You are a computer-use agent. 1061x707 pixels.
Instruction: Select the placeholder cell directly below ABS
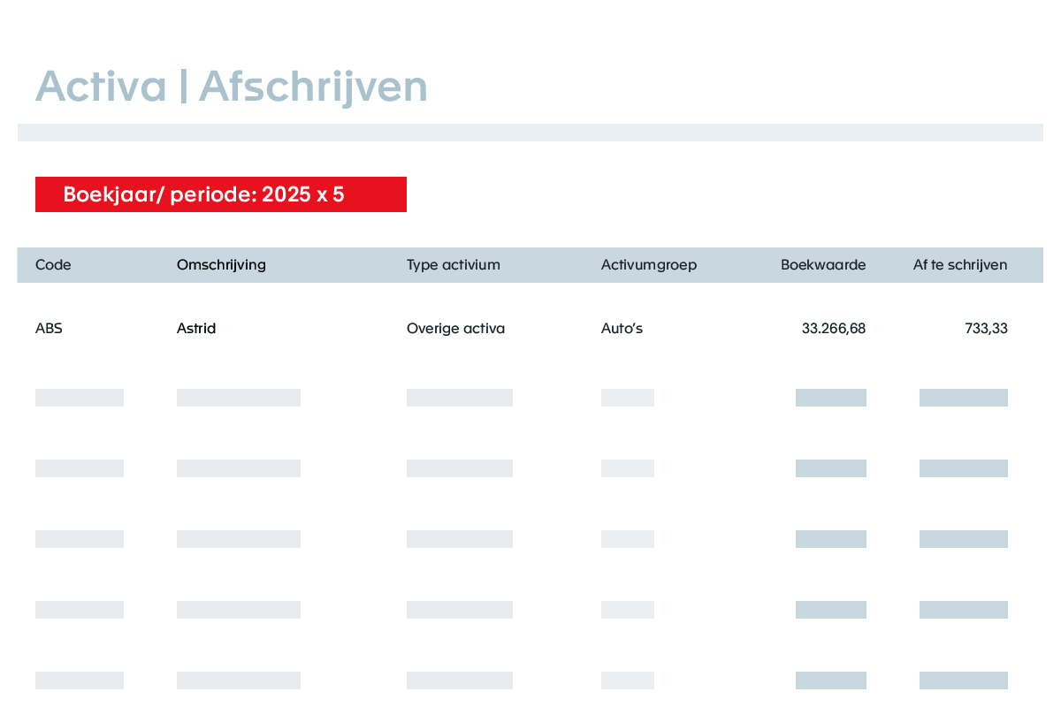click(80, 398)
